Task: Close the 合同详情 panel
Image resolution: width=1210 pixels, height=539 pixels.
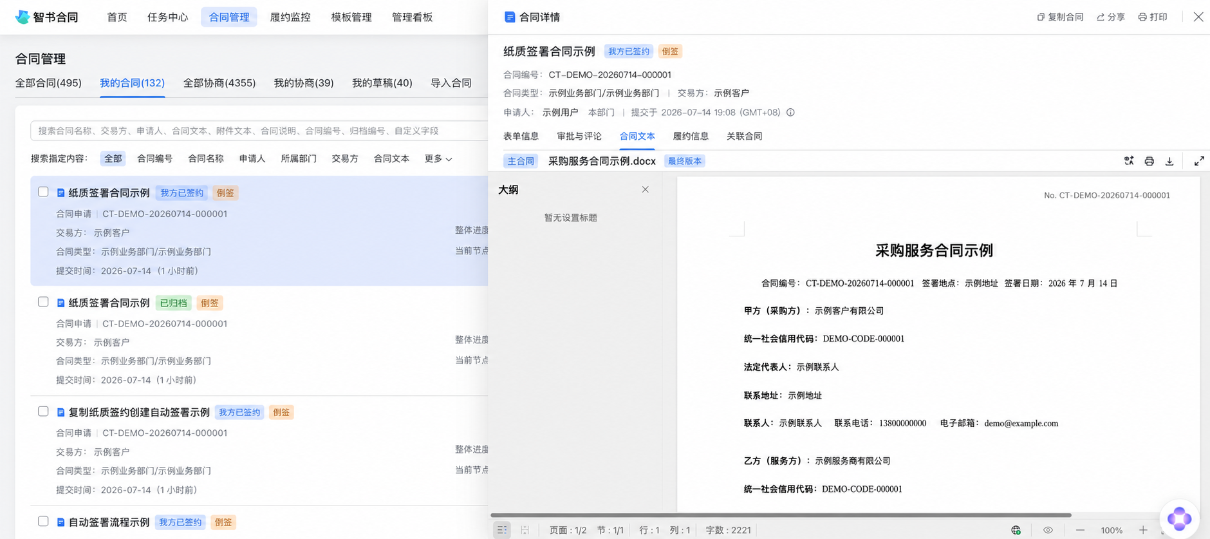Action: pyautogui.click(x=1198, y=17)
